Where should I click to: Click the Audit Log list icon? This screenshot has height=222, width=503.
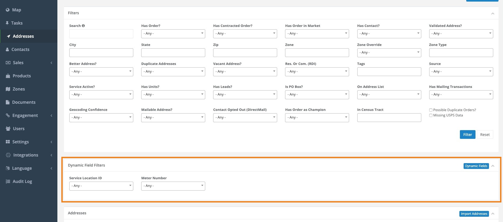tap(8, 181)
